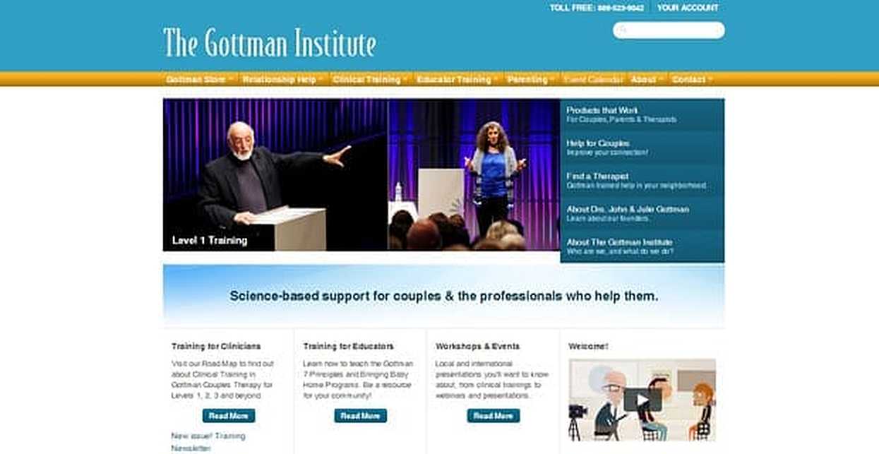
Task: Open the Parenting menu
Action: point(530,79)
